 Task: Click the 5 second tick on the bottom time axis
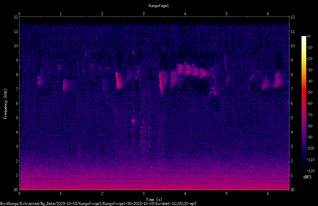pos(226,194)
